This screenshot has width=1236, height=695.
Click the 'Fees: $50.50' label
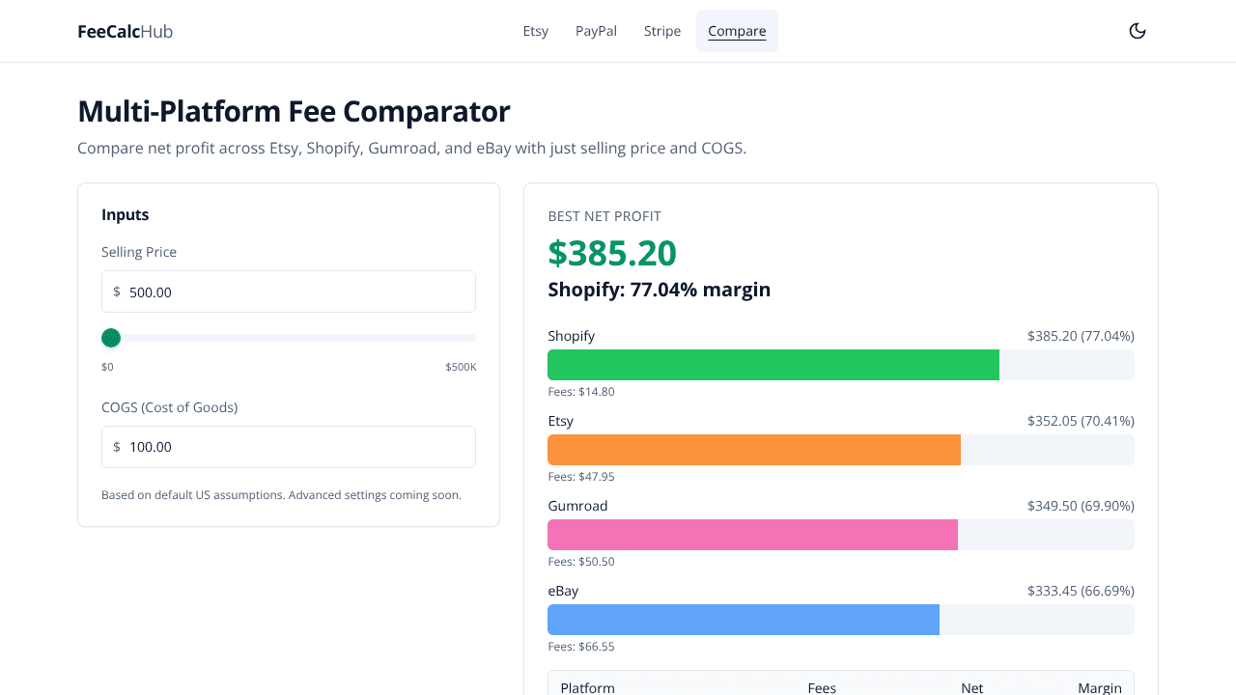(x=581, y=562)
